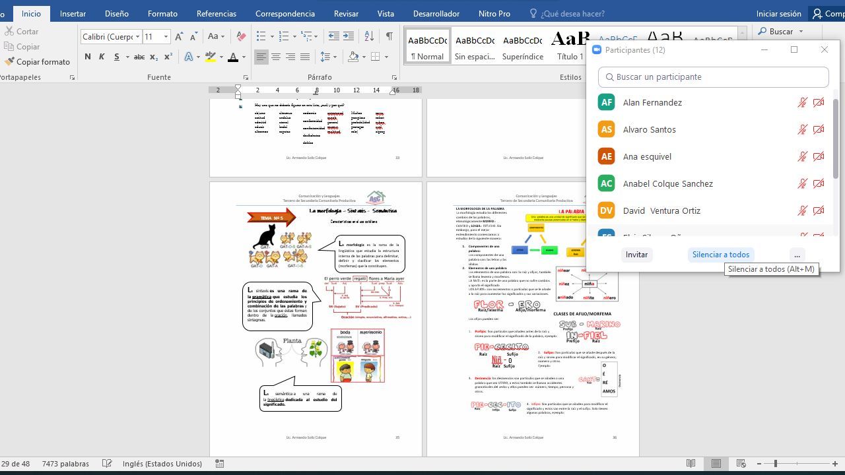Click Silenciar a todos in Participantes

point(721,255)
